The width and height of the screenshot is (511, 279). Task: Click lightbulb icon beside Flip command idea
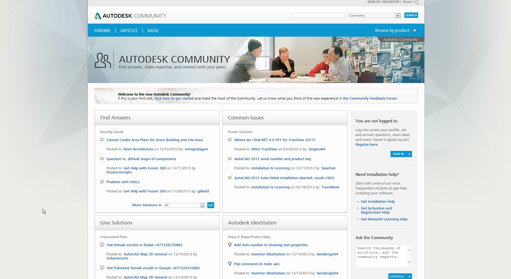pyautogui.click(x=230, y=264)
